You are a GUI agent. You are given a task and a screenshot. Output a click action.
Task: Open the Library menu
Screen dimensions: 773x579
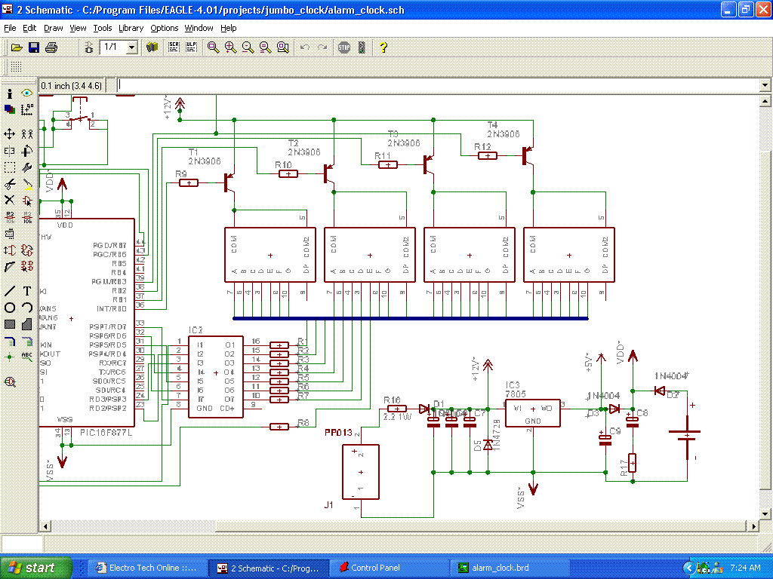coord(131,28)
